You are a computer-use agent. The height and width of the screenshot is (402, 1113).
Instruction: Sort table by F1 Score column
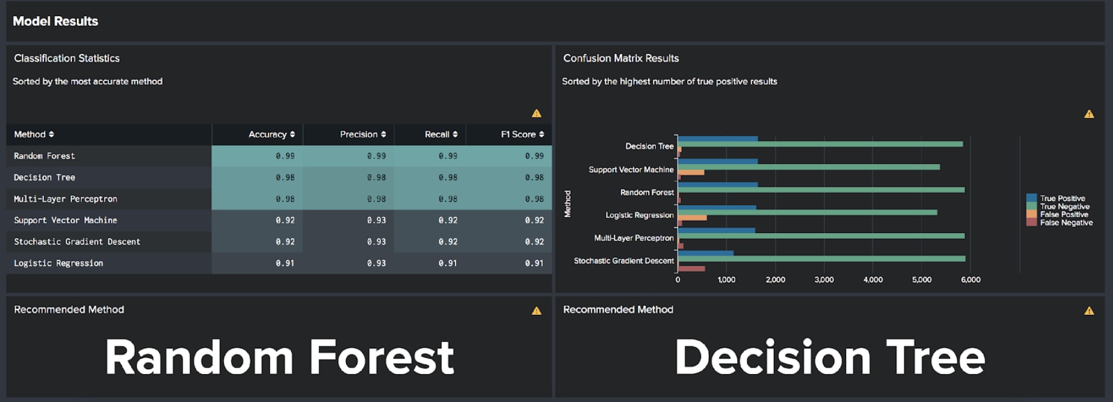tap(522, 134)
